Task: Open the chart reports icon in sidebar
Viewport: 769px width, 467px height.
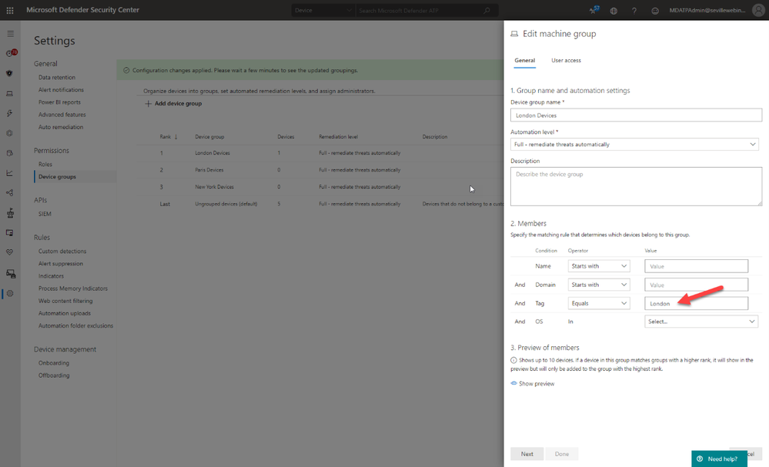Action: (9, 173)
